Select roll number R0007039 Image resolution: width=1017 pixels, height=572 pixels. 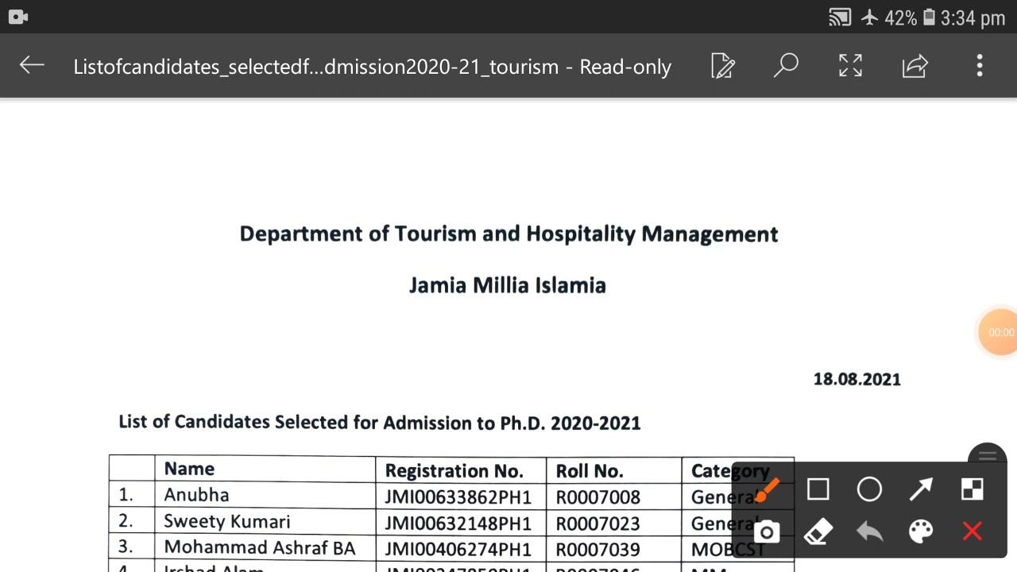(x=597, y=550)
